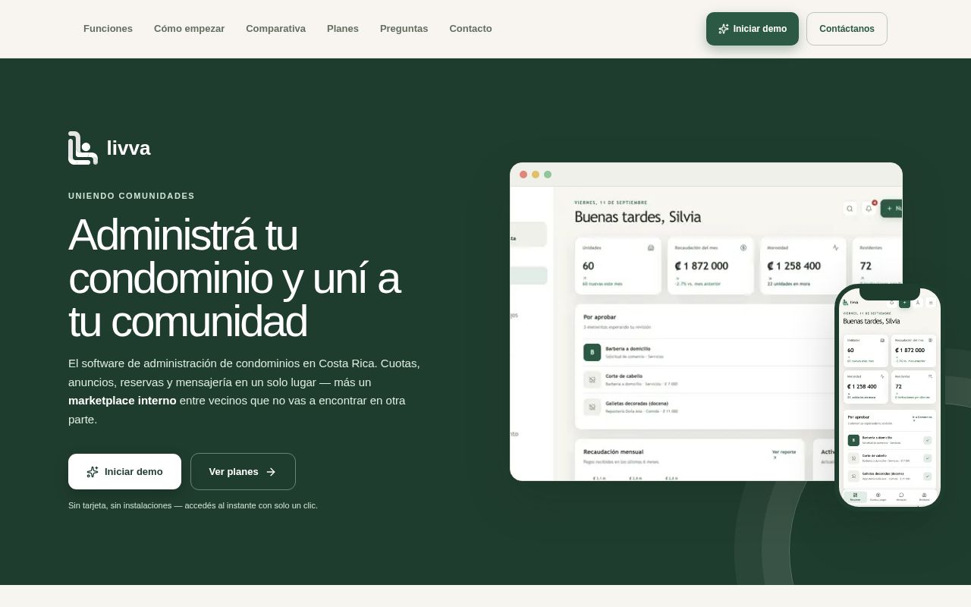Screen dimensions: 971x607
Task: Click the Recaudación del mes coin icon in desktop mockup
Action: click(743, 247)
